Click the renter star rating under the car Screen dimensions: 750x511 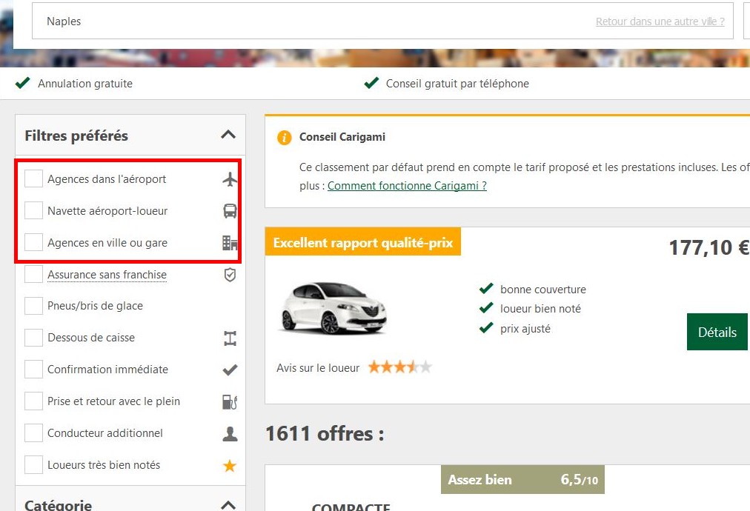pyautogui.click(x=399, y=367)
